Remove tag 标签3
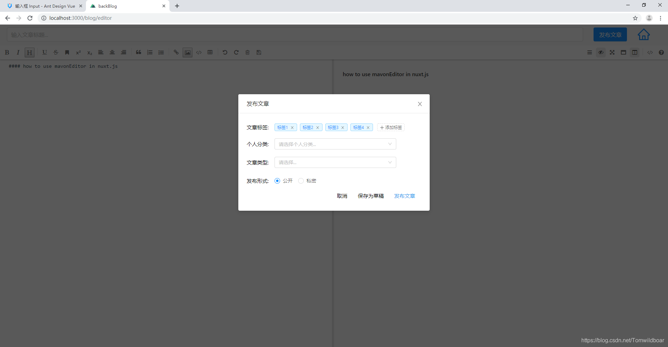The image size is (668, 347). click(x=343, y=128)
